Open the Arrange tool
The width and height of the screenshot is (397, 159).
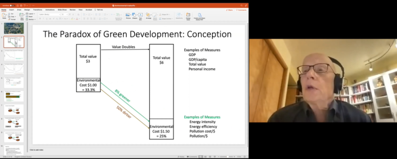(149, 15)
